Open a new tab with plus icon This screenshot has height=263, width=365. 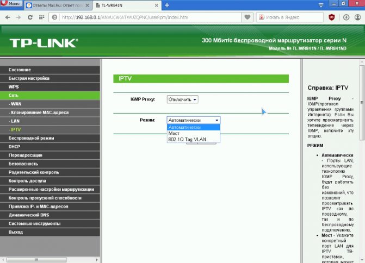click(x=167, y=5)
